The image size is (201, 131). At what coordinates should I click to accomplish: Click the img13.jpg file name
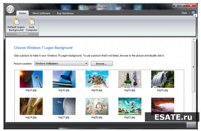click(x=31, y=90)
